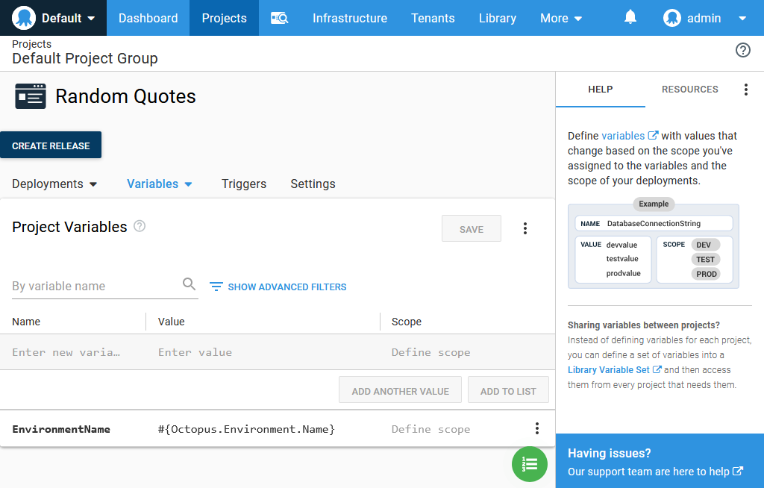Viewport: 764px width, 488px height.
Task: Open the Project Variables overflow menu
Action: (525, 228)
